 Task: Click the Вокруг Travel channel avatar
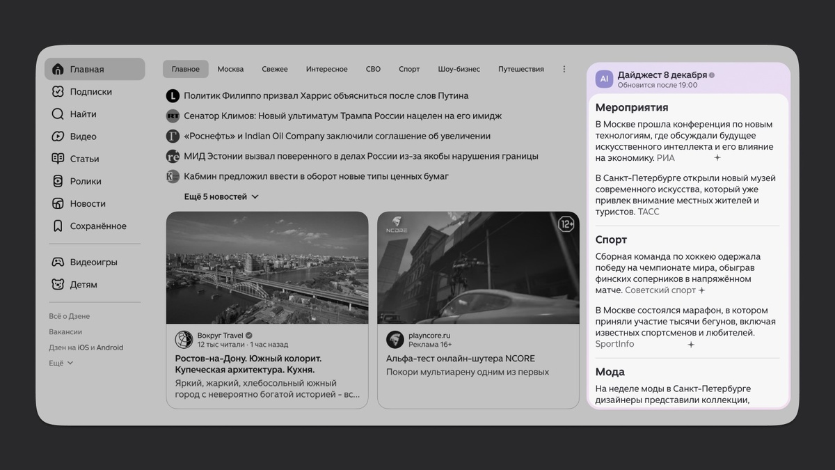coord(184,339)
